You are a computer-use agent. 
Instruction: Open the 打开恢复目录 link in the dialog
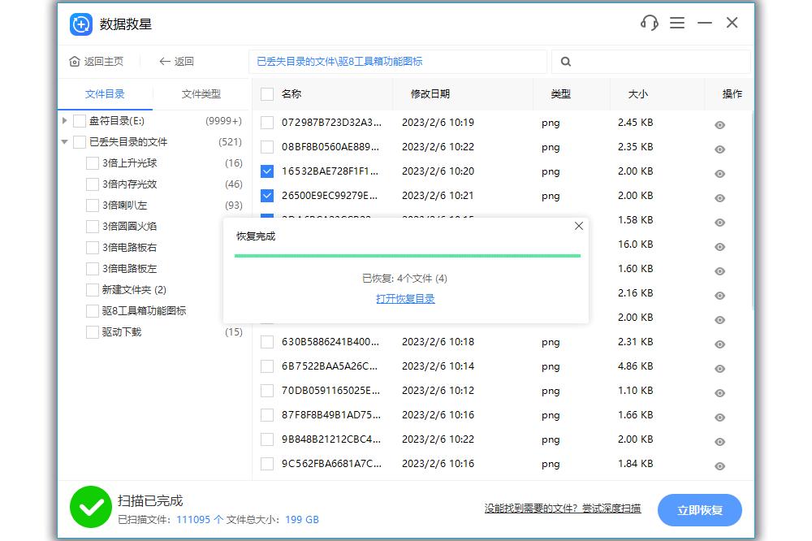tap(405, 298)
